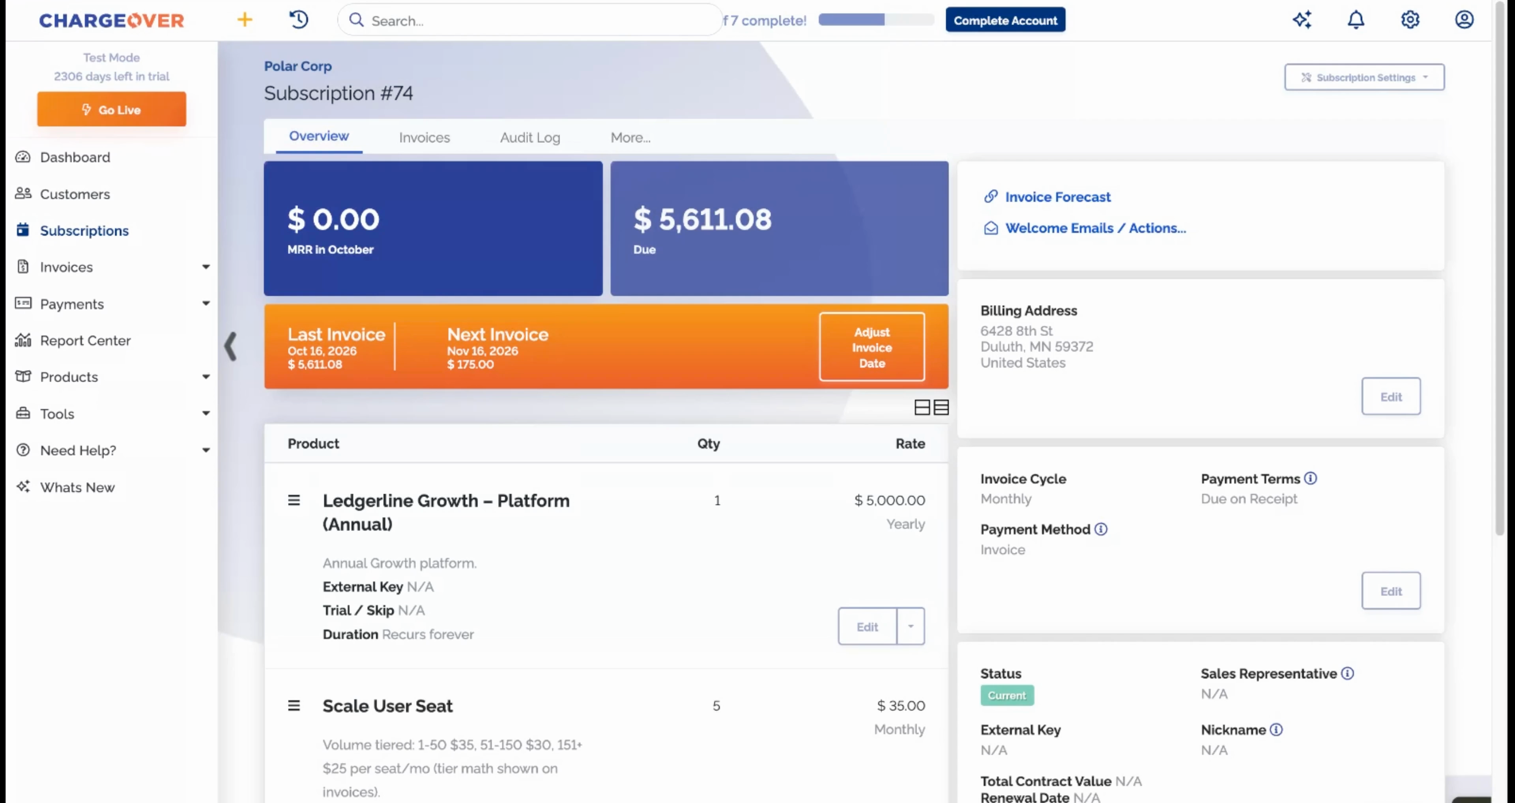Open the recent history clock icon
The image size is (1515, 803).
click(299, 20)
